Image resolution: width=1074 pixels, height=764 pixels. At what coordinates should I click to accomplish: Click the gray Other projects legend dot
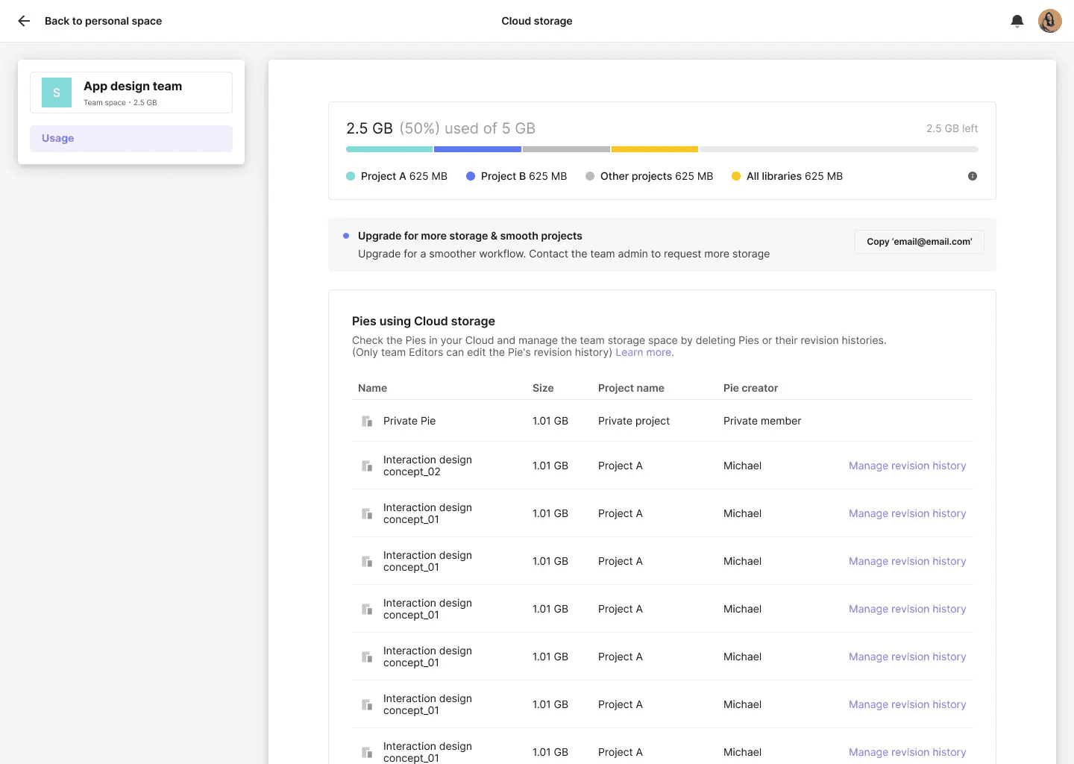[x=590, y=176]
